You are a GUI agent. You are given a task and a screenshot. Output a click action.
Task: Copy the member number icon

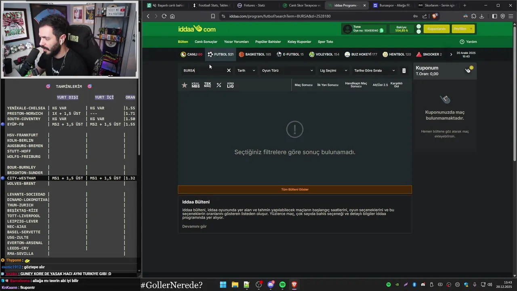tap(382, 30)
